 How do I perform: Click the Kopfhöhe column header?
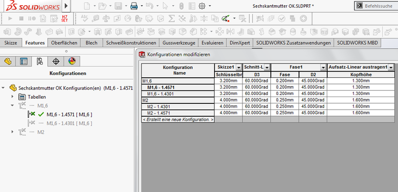point(361,75)
